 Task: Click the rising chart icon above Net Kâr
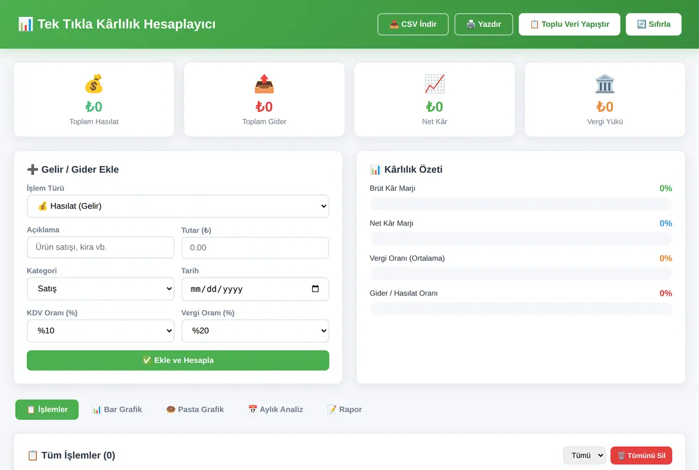click(435, 84)
